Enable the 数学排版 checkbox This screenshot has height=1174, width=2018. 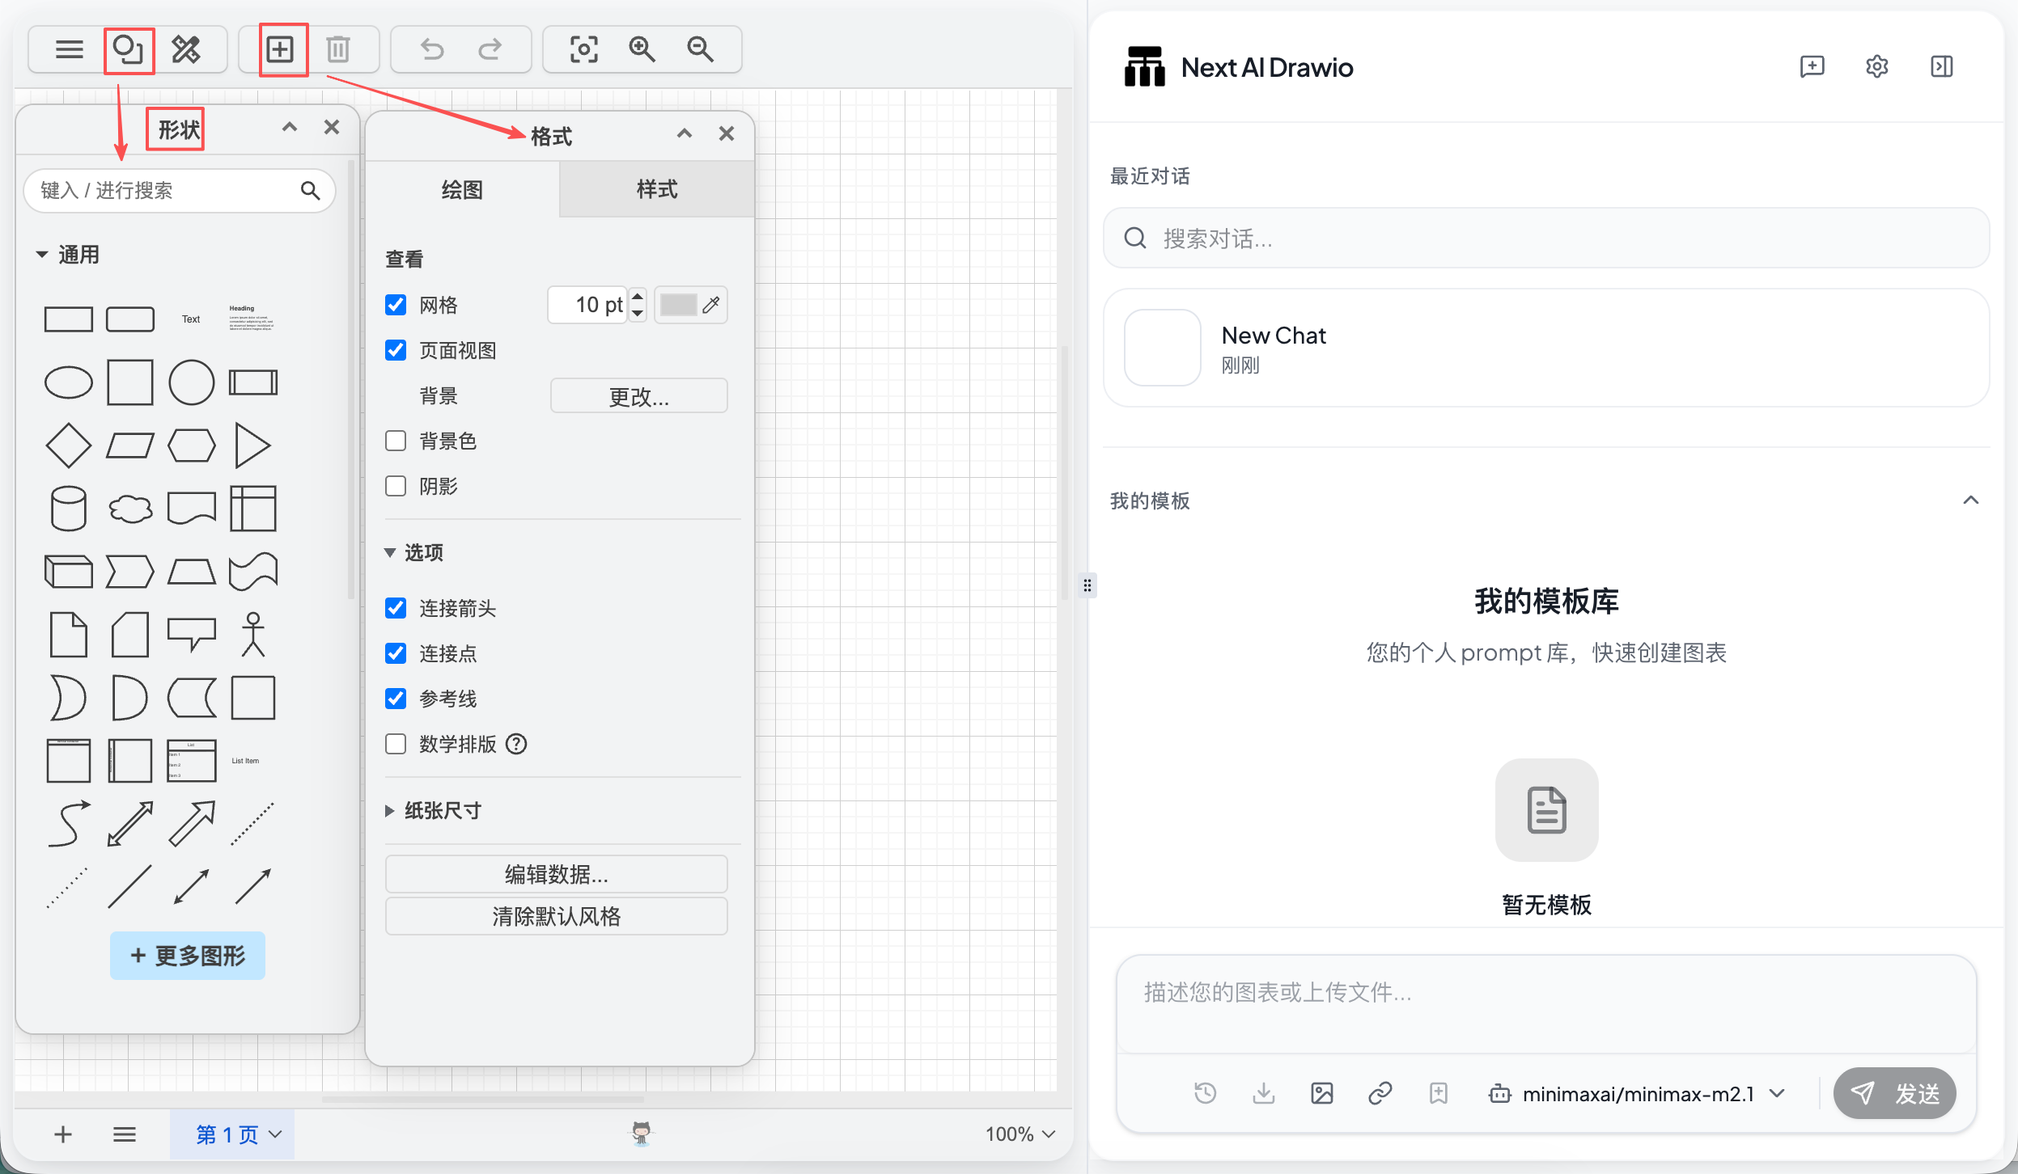pyautogui.click(x=396, y=744)
